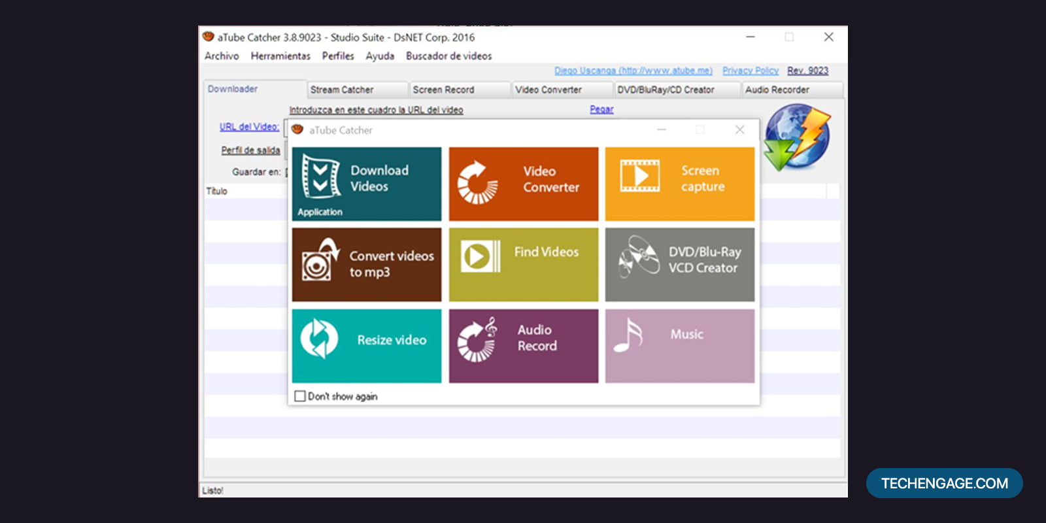
Task: Switch to the Screen Record tab
Action: click(x=460, y=90)
